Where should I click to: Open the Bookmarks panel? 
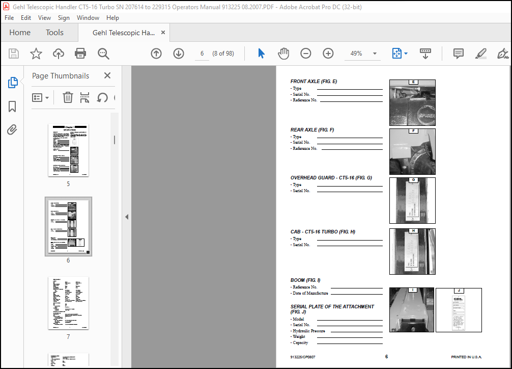click(12, 107)
